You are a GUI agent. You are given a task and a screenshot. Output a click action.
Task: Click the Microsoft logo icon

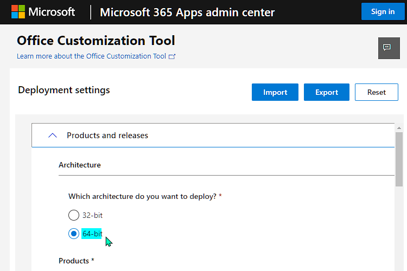click(x=18, y=12)
